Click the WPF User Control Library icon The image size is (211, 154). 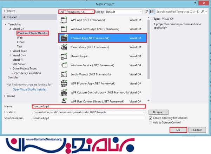(64, 101)
